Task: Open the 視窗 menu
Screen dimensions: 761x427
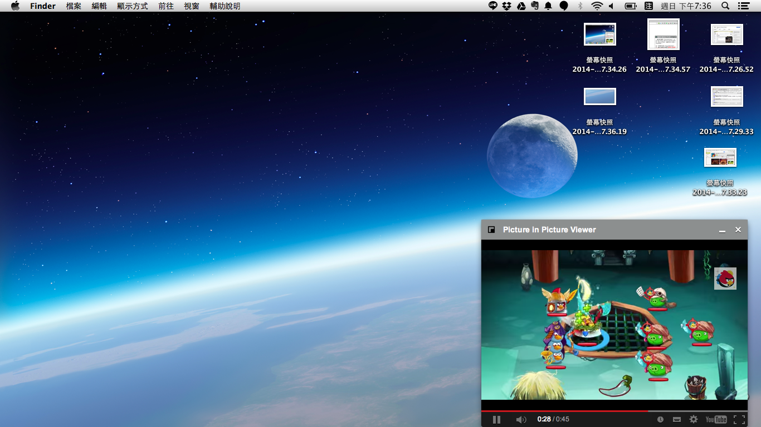Action: click(x=192, y=6)
